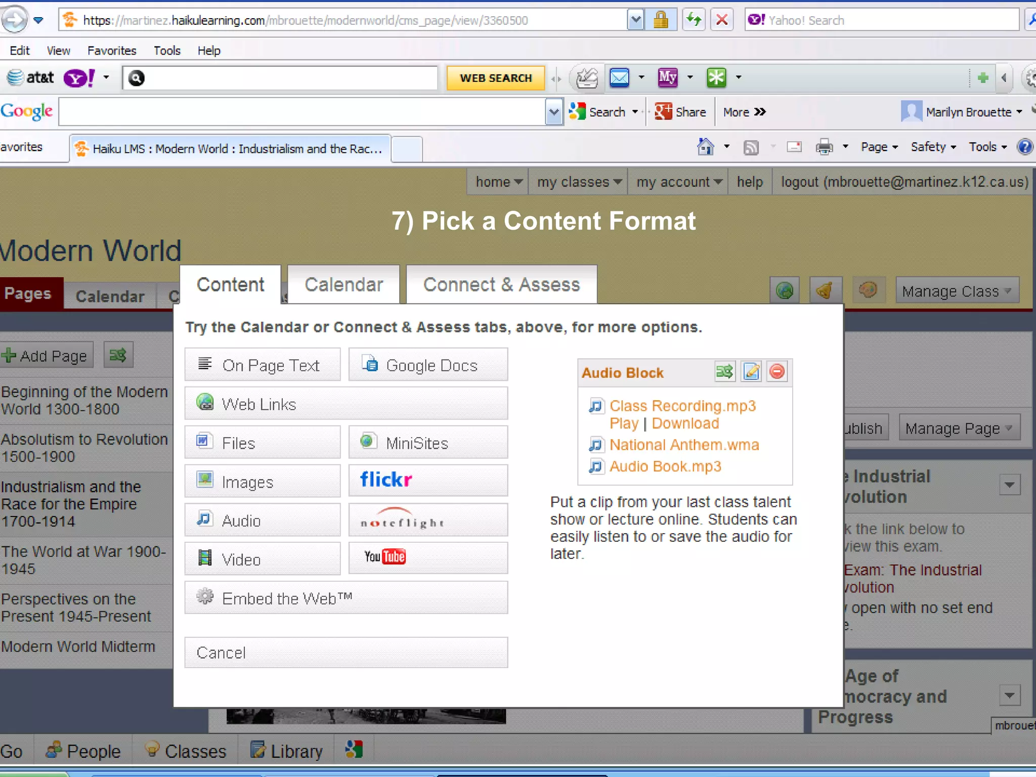Click the green globe icon beside Manage Class
The width and height of the screenshot is (1036, 777).
784,290
